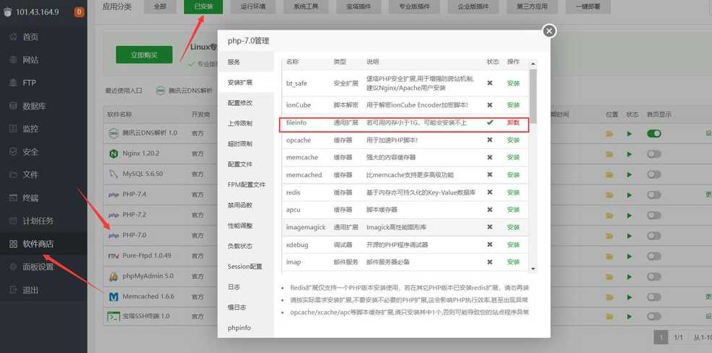Enable 首页显示 switch for MySQL 5.6.50
Viewport: 712px width, 353px height.
[x=654, y=174]
